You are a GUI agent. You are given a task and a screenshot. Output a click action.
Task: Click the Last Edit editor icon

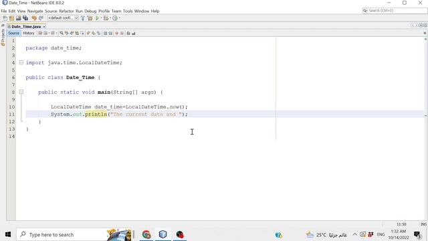(x=40, y=33)
